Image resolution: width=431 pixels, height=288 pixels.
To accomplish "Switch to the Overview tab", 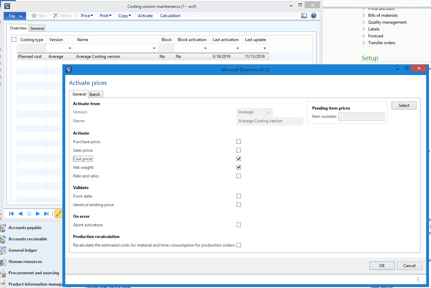I will [x=18, y=28].
